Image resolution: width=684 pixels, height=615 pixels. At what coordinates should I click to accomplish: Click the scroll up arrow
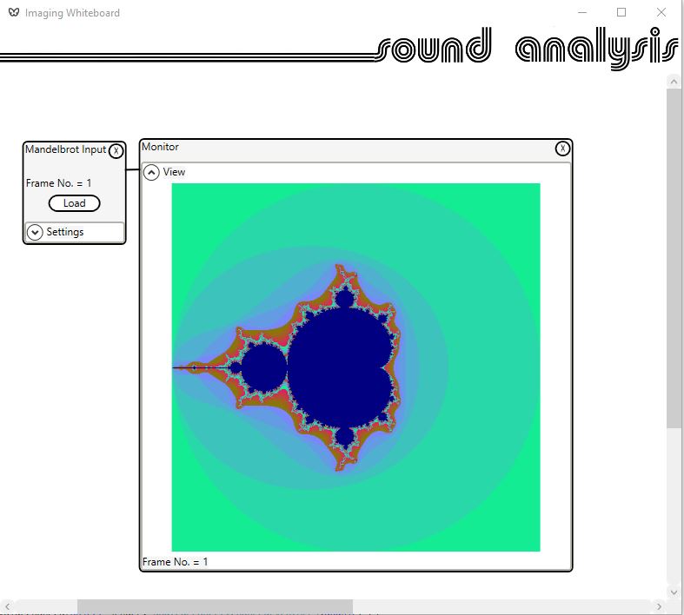[x=674, y=82]
